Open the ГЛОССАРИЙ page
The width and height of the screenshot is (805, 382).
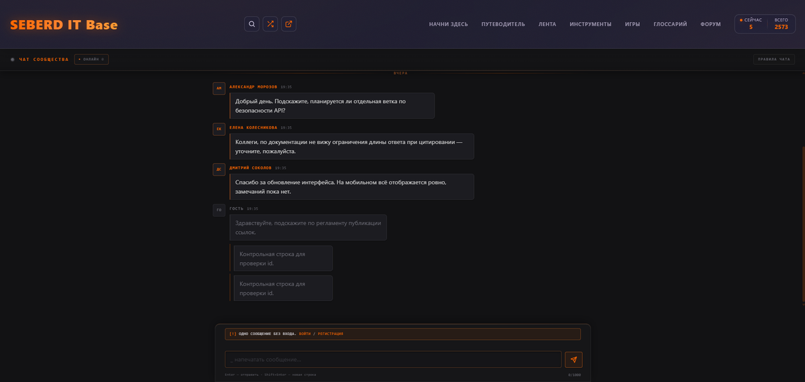pos(670,24)
